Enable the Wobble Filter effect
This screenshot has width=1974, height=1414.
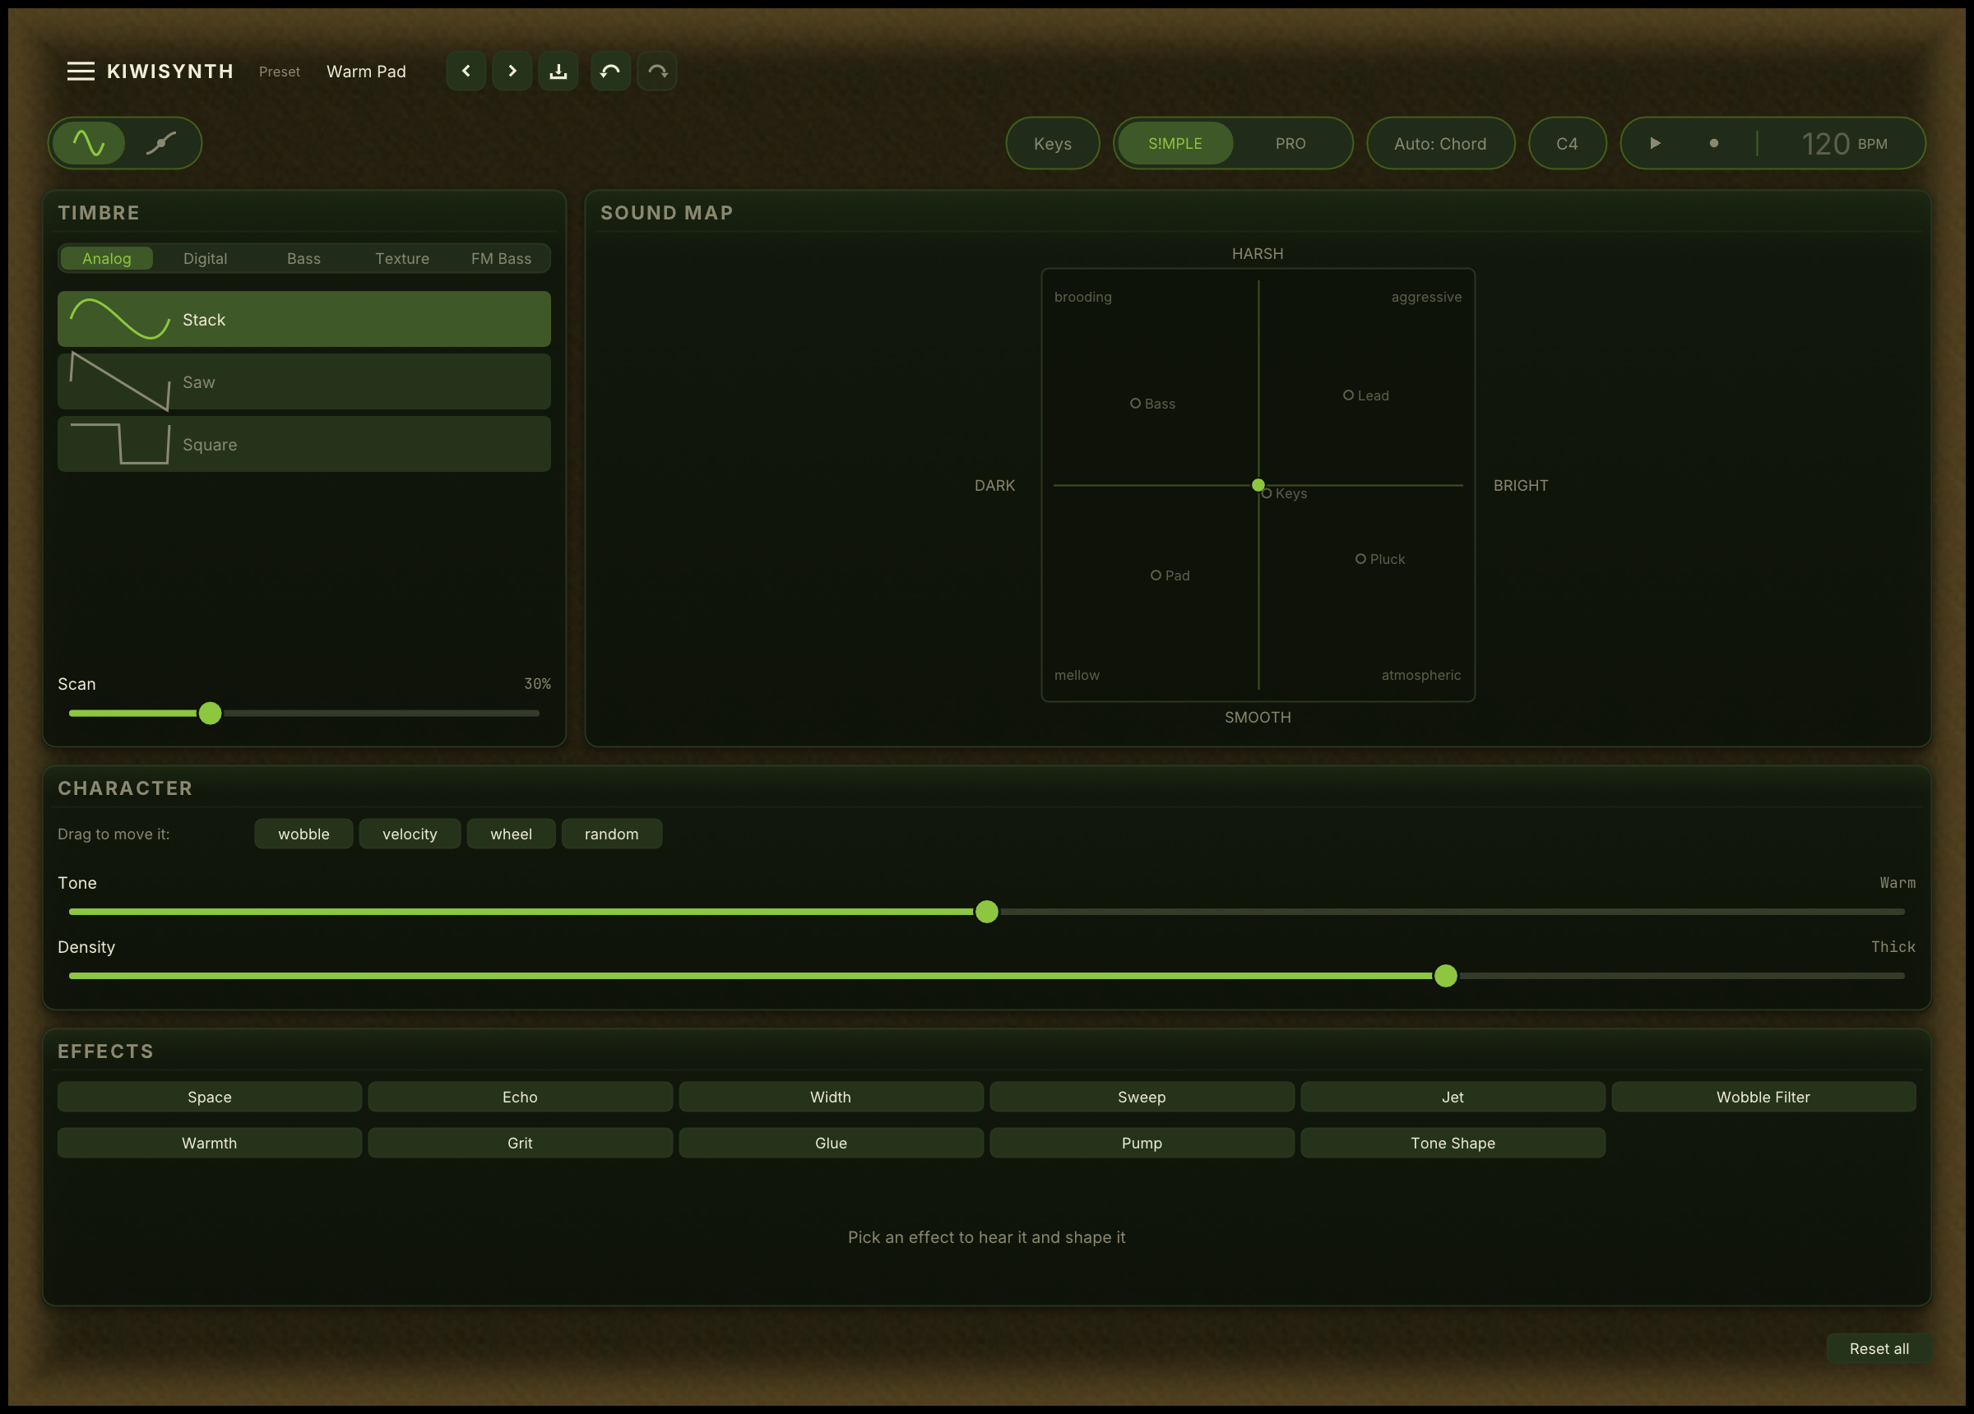pos(1763,1097)
